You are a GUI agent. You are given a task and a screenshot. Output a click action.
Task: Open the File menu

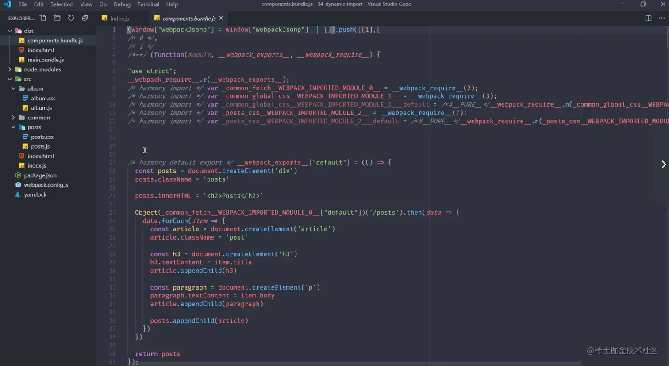coord(23,4)
